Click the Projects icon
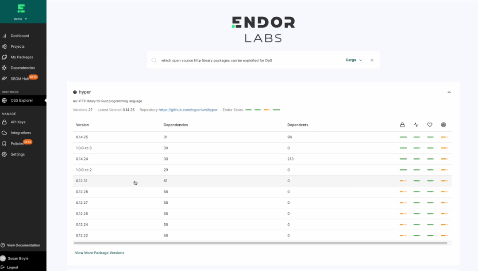 coord(4,46)
